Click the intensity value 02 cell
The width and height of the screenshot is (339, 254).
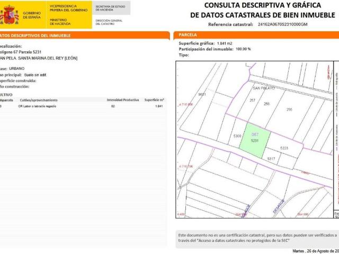pos(113,106)
